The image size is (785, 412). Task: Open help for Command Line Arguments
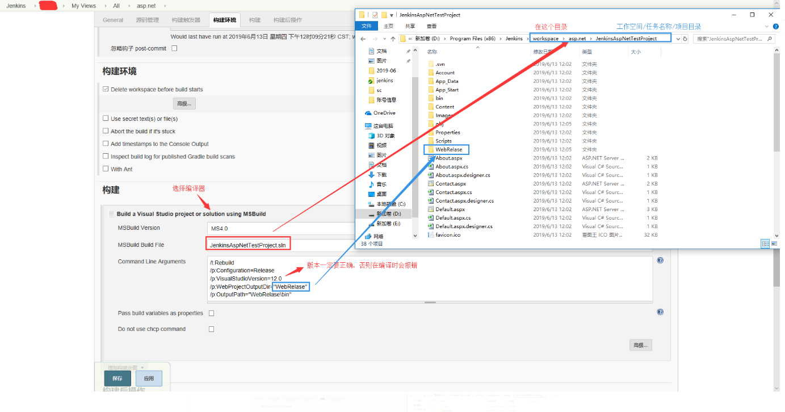pyautogui.click(x=660, y=260)
